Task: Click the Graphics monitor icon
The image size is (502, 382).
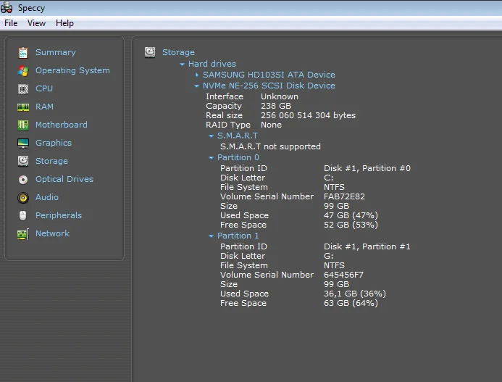Action: (x=23, y=144)
